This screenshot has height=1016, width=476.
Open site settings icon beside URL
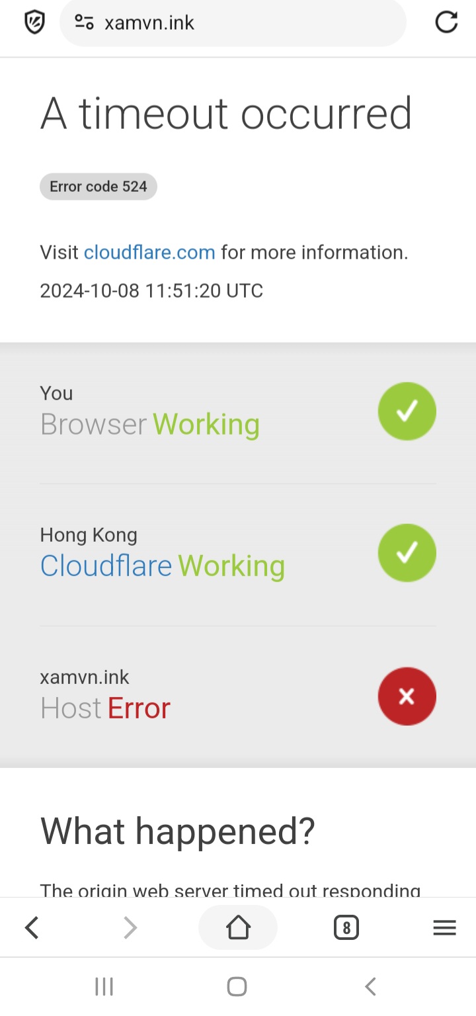(x=84, y=22)
